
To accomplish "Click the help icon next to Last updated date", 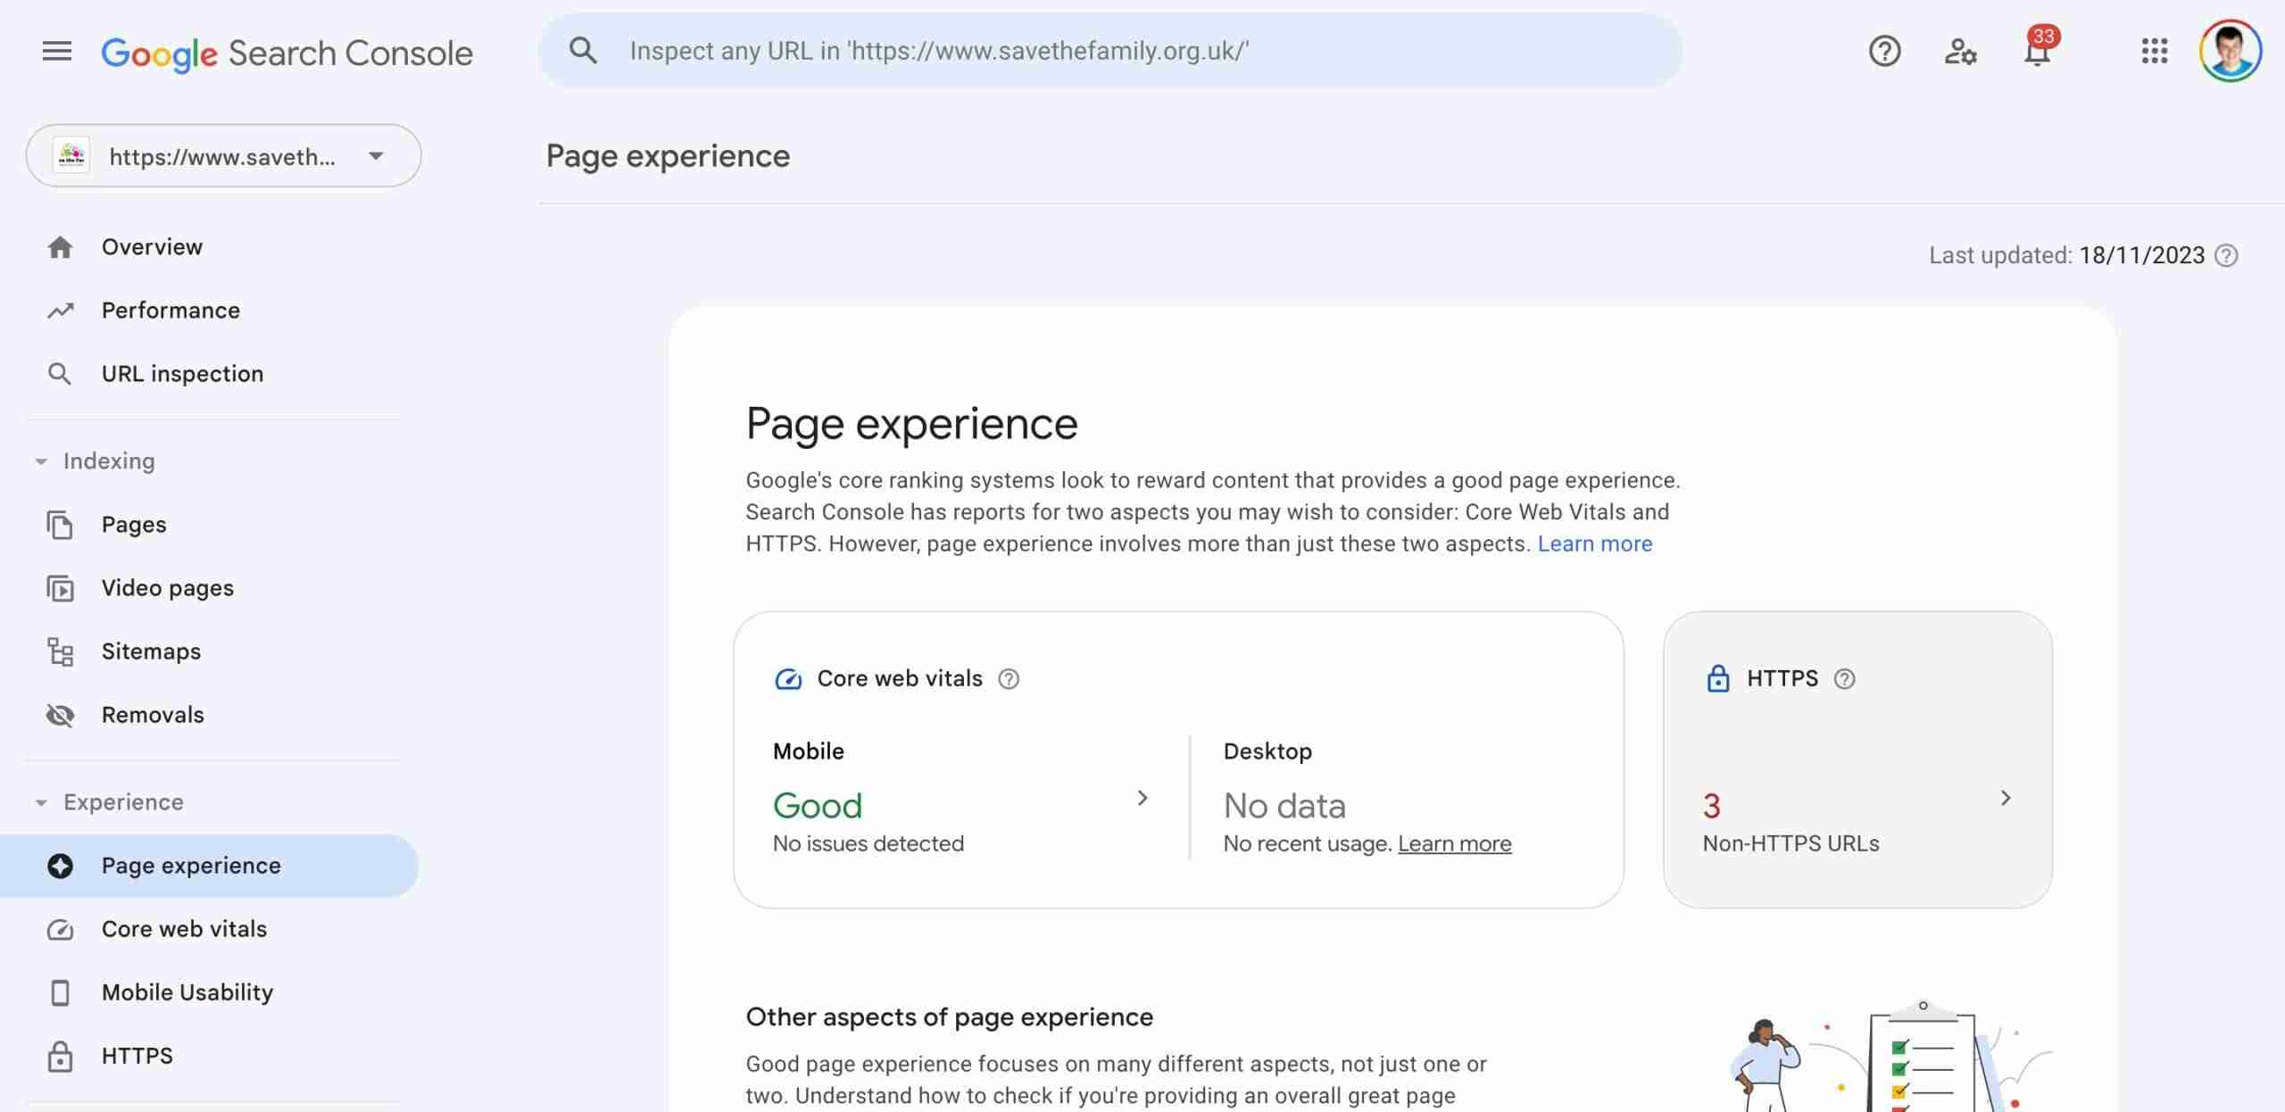I will (x=2226, y=256).
